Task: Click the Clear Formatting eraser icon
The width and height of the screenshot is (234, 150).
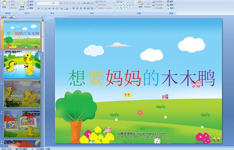Action: tap(69, 3)
